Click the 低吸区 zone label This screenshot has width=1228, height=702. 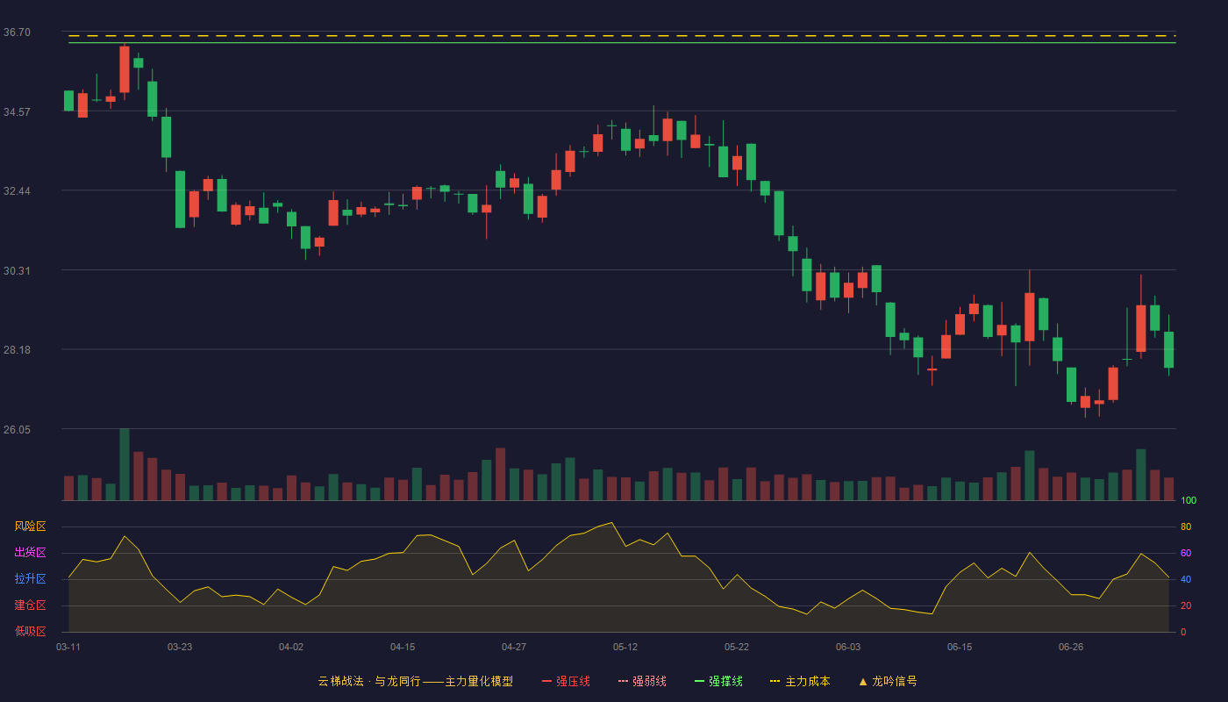pos(30,631)
